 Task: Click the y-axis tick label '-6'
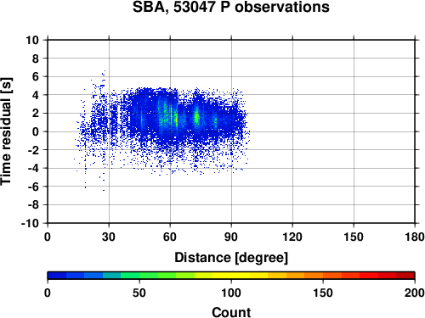tap(33, 187)
